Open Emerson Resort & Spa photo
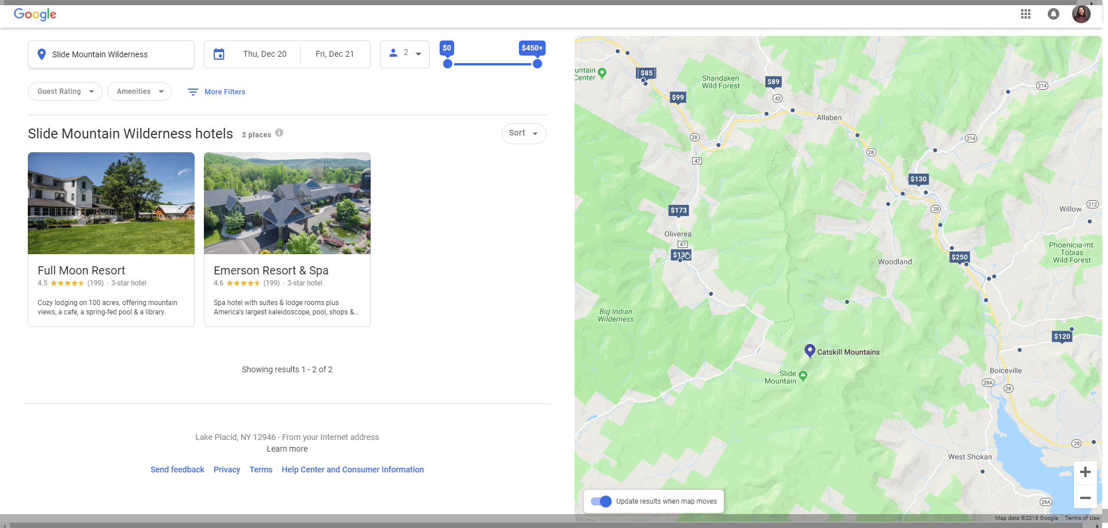The width and height of the screenshot is (1108, 528). pyautogui.click(x=287, y=203)
